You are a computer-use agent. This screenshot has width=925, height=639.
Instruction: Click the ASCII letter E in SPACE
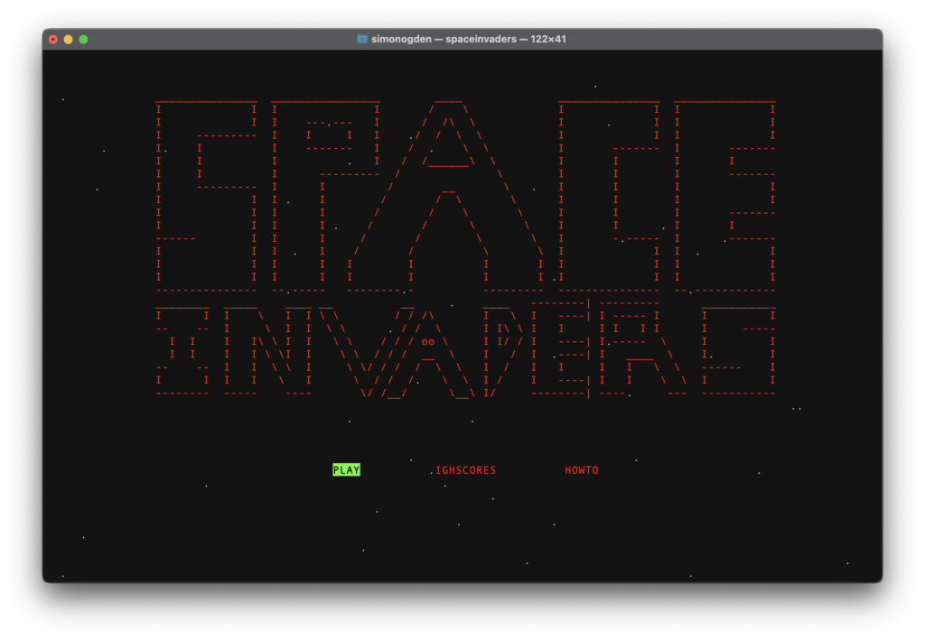(x=725, y=198)
